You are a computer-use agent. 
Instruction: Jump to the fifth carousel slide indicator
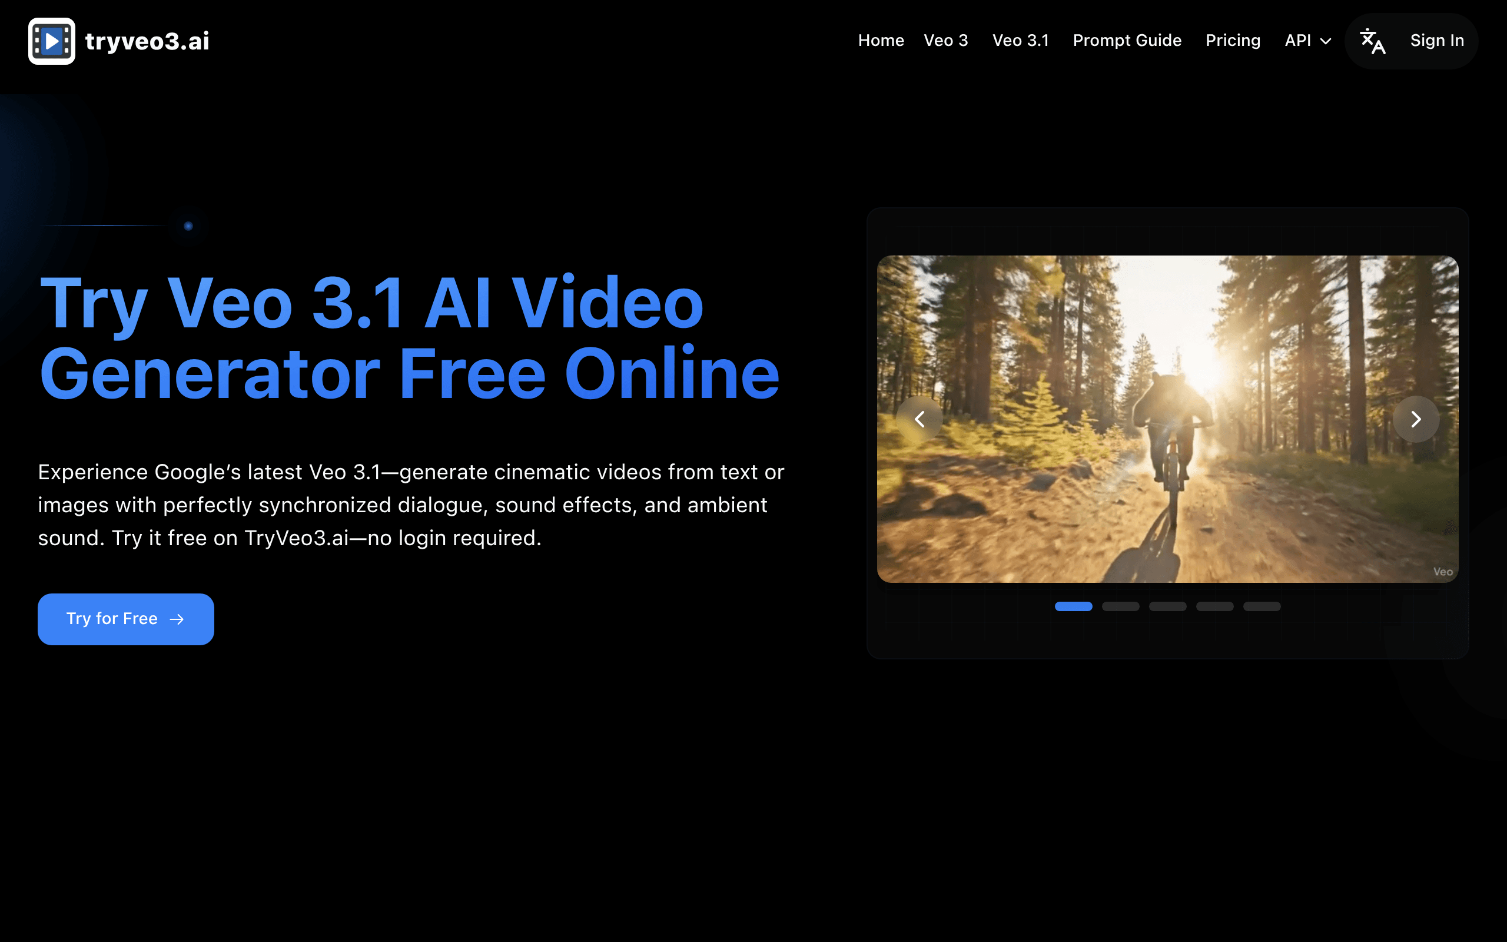(x=1262, y=606)
